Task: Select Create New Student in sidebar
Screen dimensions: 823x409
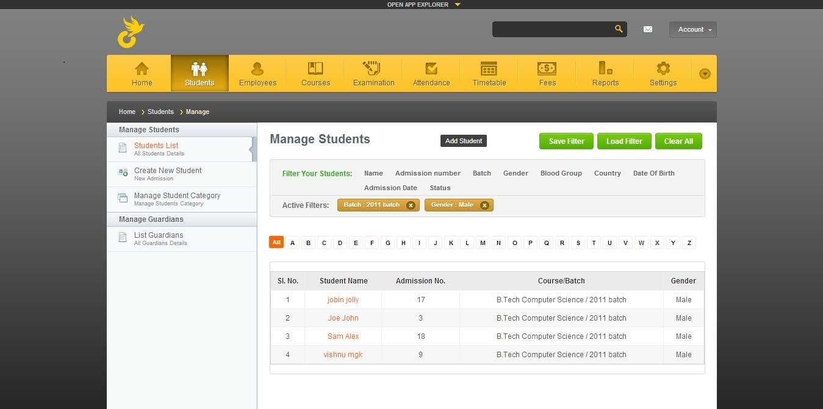Action: click(181, 174)
